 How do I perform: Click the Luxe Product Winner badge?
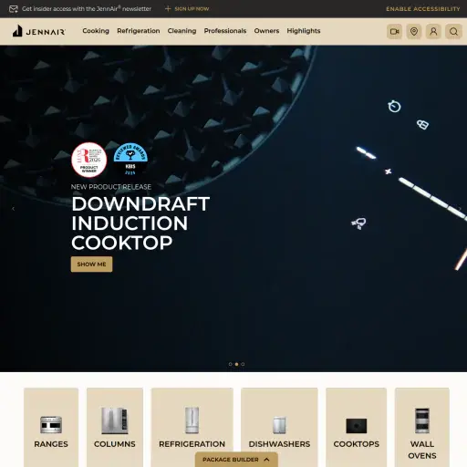(89, 160)
